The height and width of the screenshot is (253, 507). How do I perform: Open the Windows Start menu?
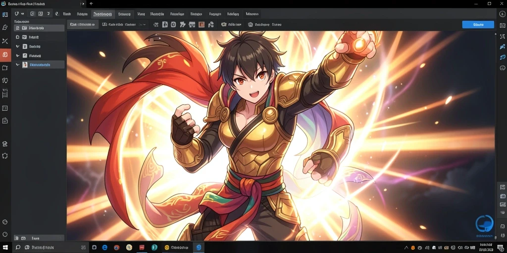click(6, 248)
